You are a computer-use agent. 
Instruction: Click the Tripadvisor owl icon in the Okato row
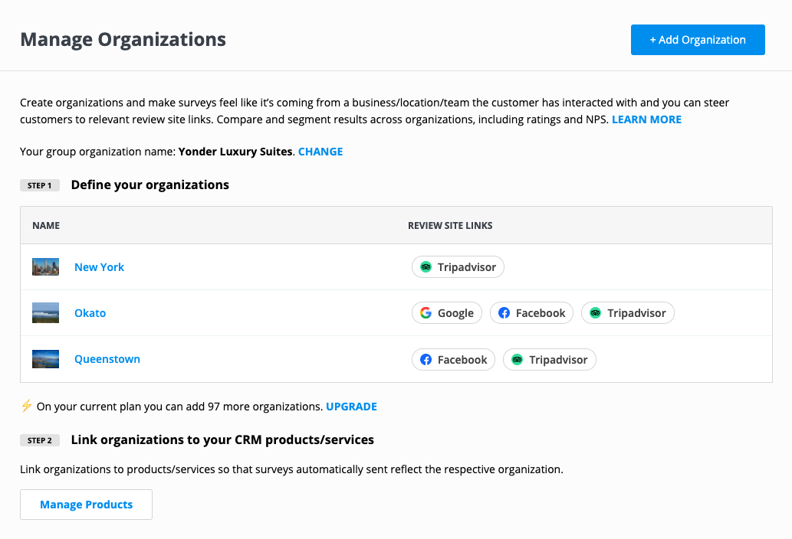(x=596, y=312)
